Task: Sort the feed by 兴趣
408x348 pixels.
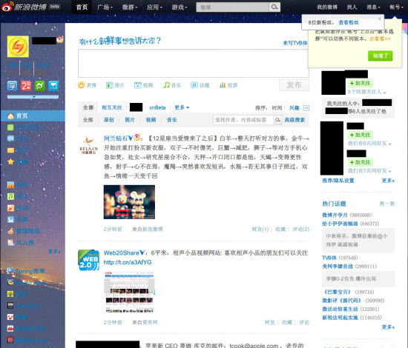Action: click(x=295, y=108)
